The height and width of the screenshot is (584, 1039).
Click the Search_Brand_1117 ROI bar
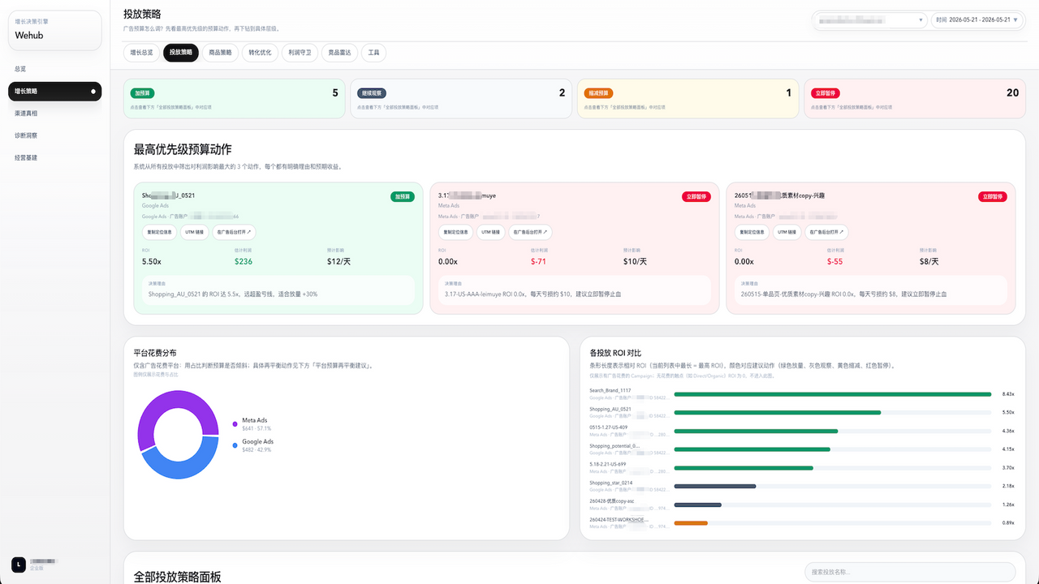pyautogui.click(x=833, y=394)
